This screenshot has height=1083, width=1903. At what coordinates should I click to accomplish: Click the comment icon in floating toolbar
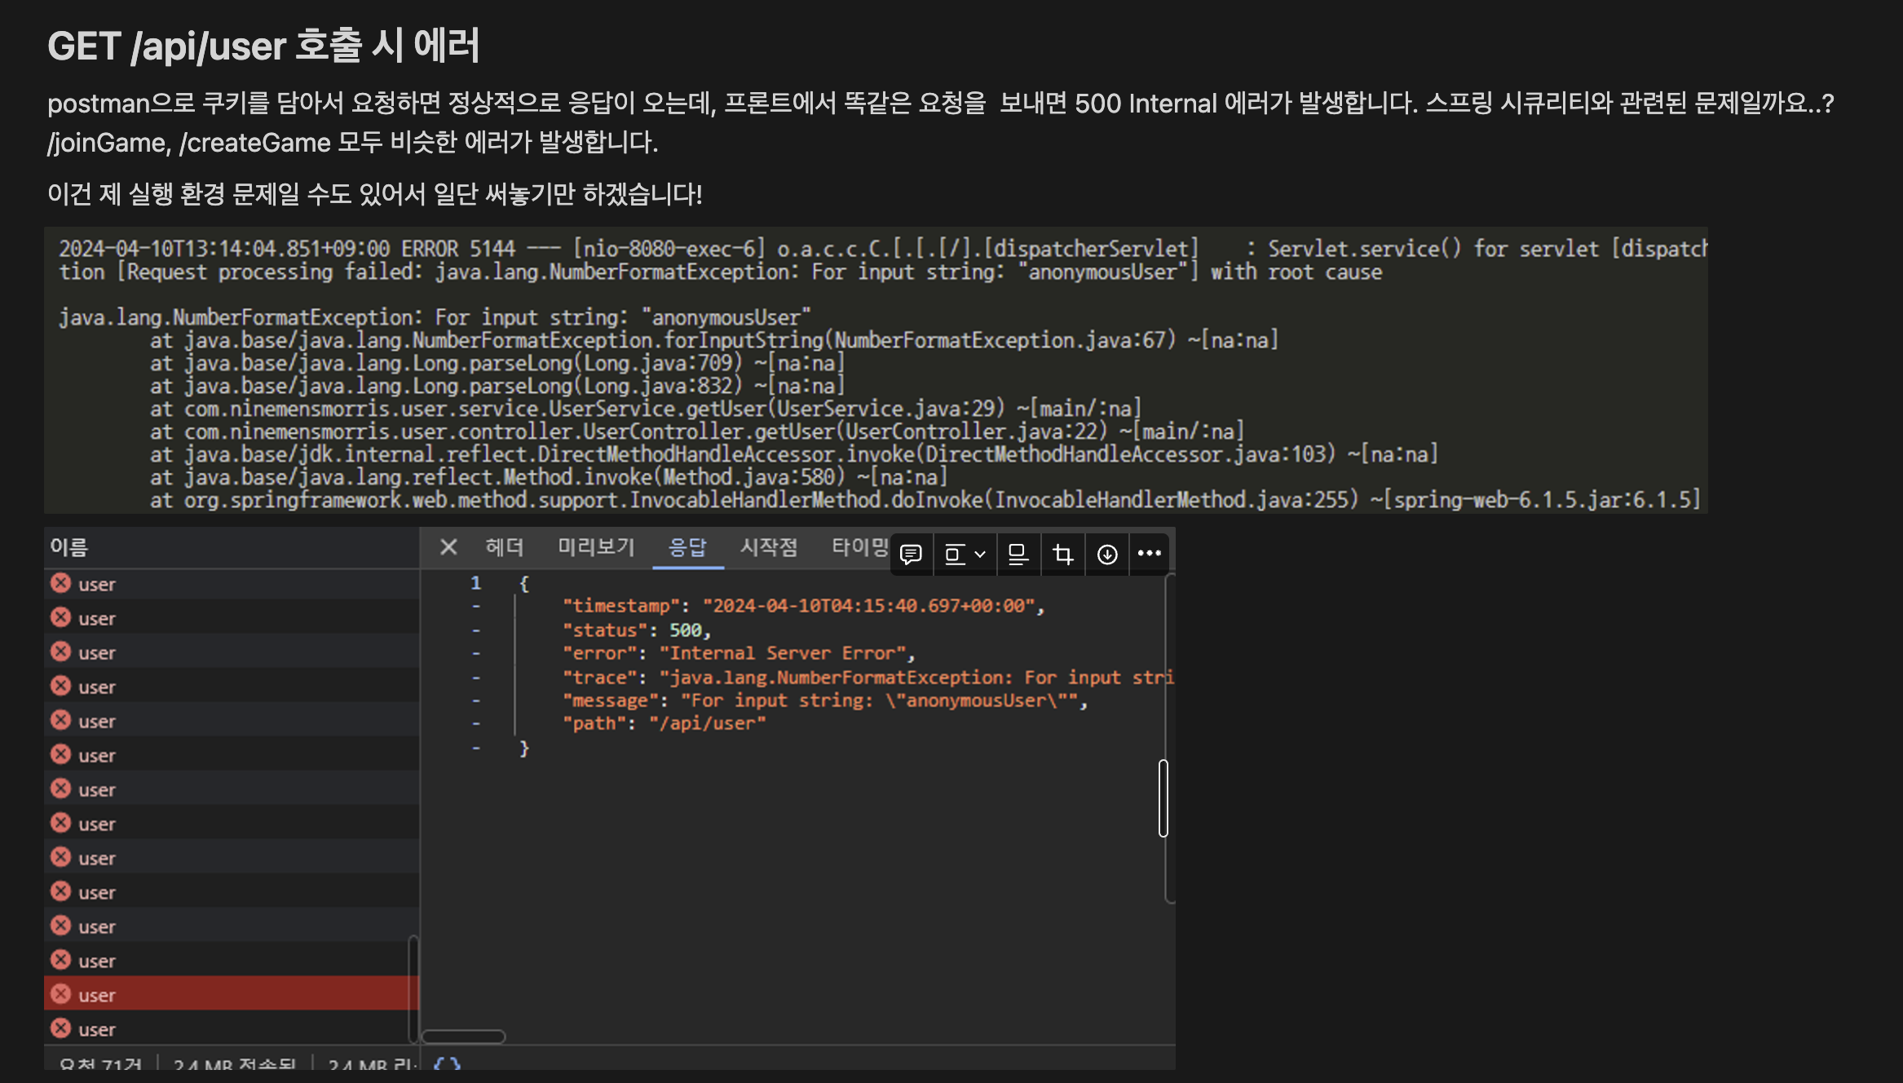coord(910,555)
